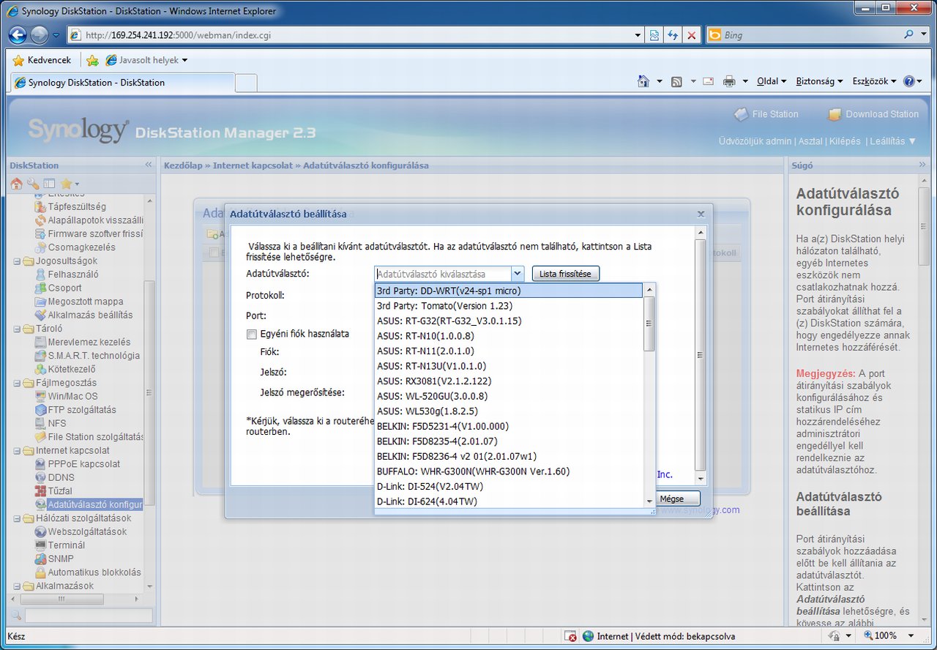Viewport: 937px width, 650px height.
Task: Click the File Station szolgáltatás icon
Action: click(x=42, y=437)
